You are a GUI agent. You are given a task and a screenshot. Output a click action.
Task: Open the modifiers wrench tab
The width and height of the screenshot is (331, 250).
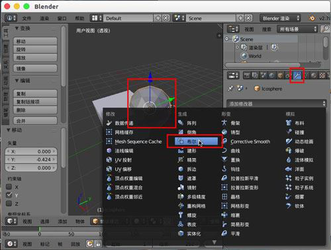coord(297,75)
